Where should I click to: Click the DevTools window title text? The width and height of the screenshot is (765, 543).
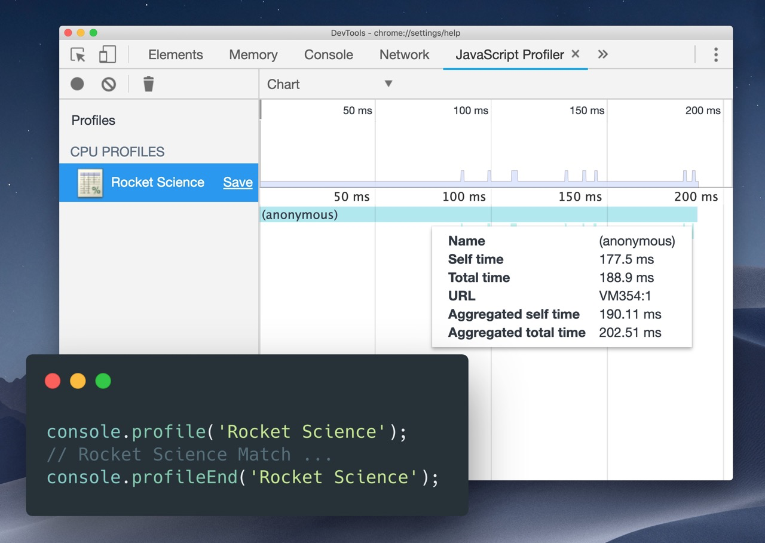coord(396,33)
